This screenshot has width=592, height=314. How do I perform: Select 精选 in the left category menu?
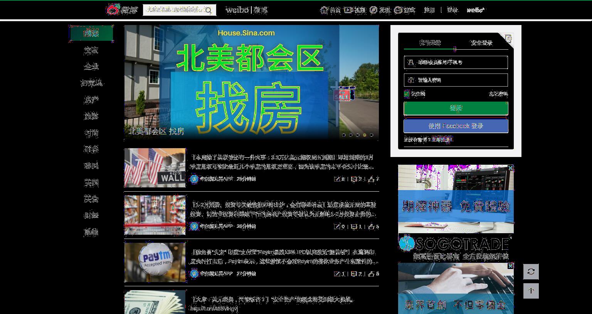pos(91,33)
